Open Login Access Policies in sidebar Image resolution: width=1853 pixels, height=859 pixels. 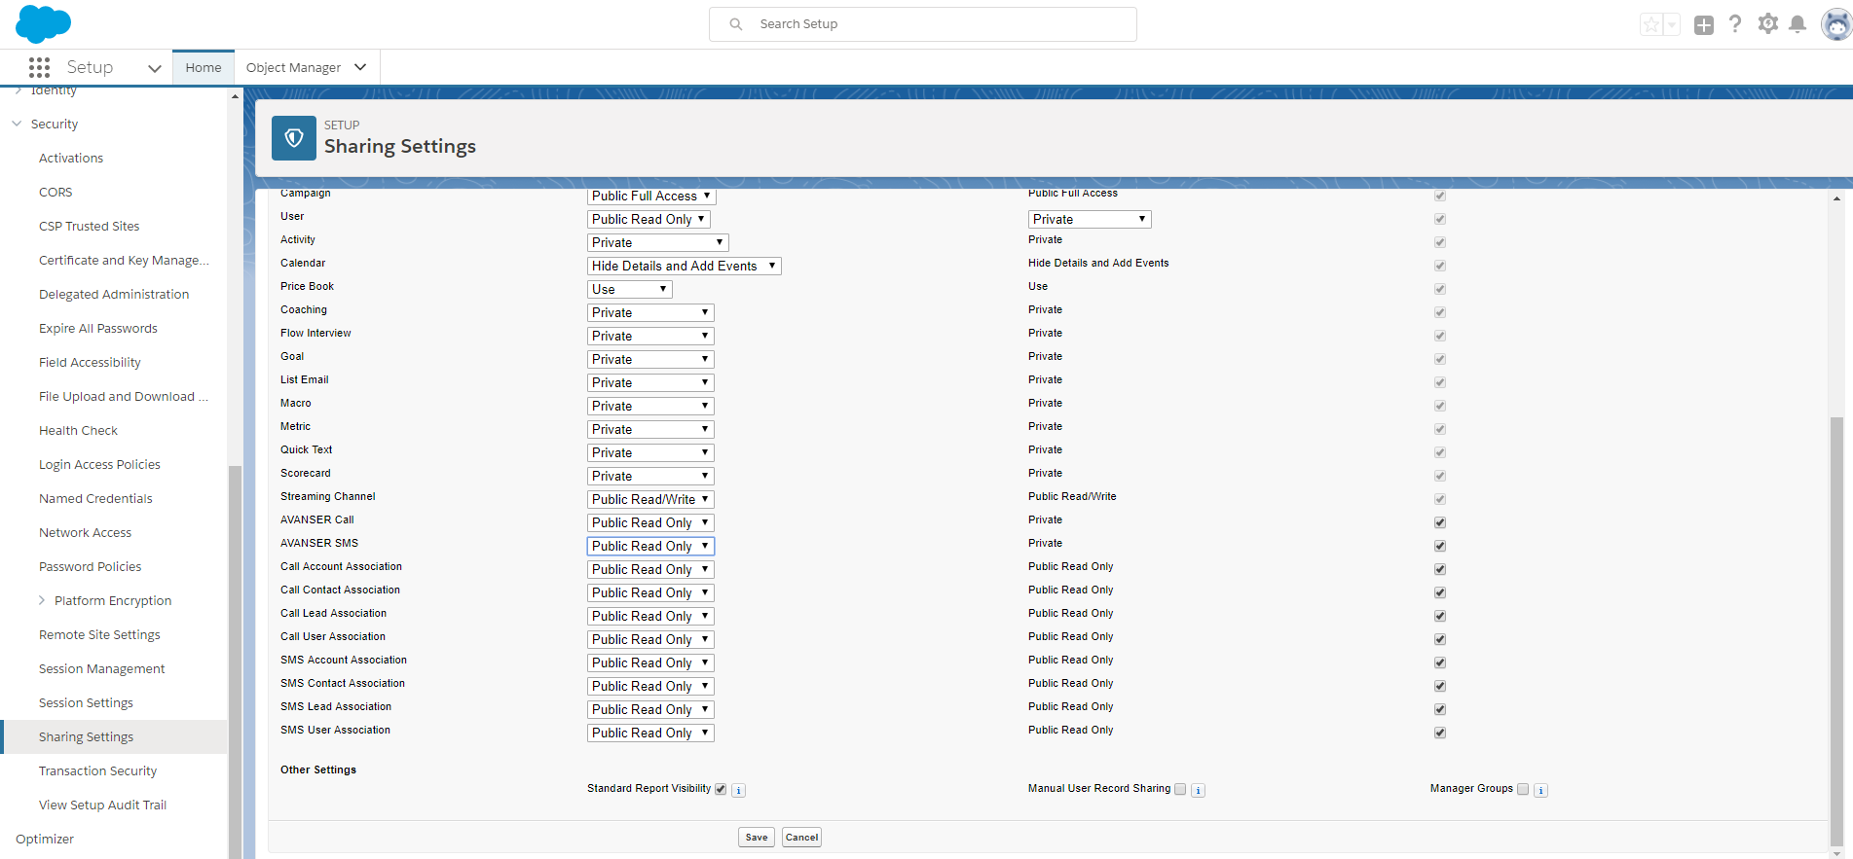click(x=99, y=464)
